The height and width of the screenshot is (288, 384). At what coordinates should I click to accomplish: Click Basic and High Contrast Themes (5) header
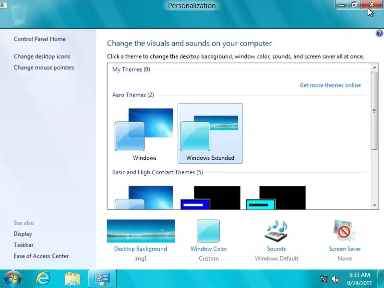157,172
